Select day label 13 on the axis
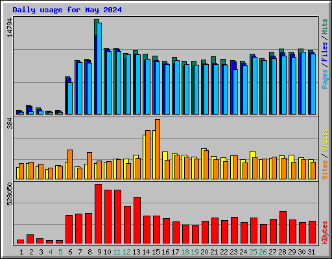332x259 pixels. coord(136,252)
